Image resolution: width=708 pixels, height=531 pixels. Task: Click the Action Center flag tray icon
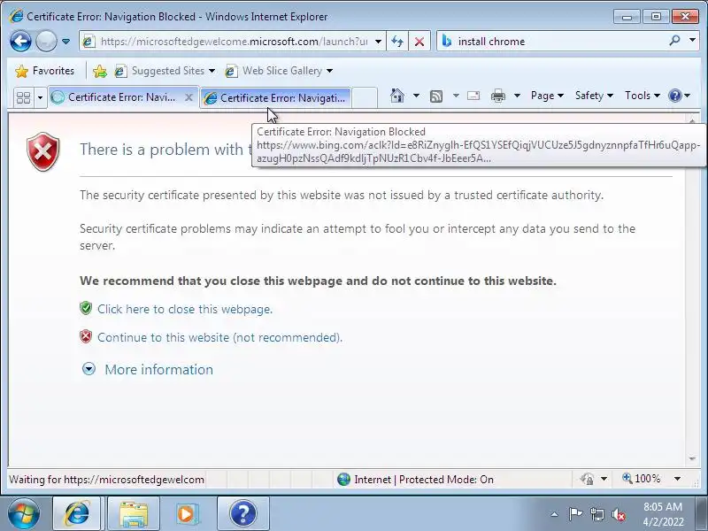(575, 514)
